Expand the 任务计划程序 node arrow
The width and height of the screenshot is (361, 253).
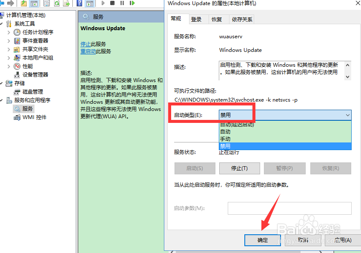point(9,32)
